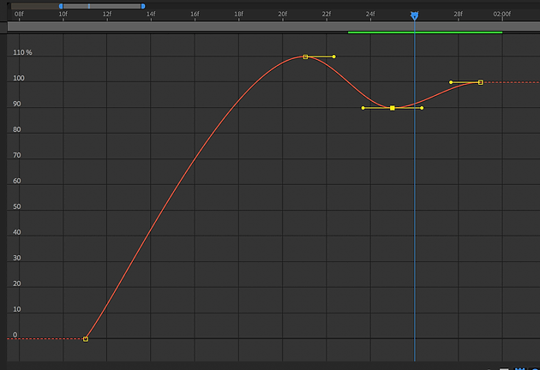The width and height of the screenshot is (540, 370).
Task: Click the green render bar under the ruler
Action: pos(425,33)
